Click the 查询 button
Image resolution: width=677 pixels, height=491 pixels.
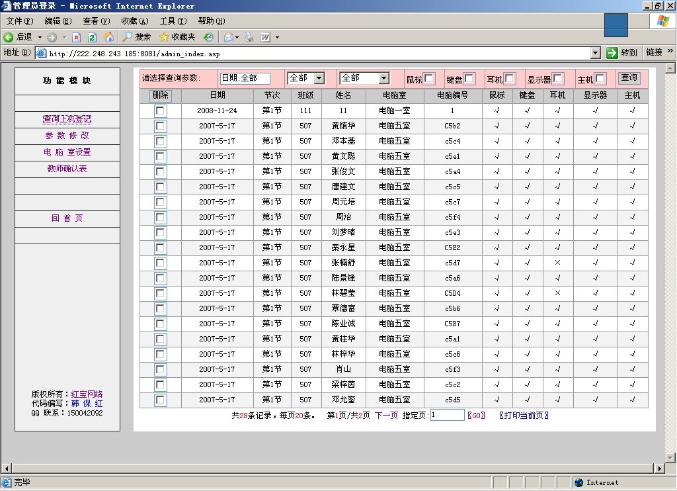pos(629,78)
